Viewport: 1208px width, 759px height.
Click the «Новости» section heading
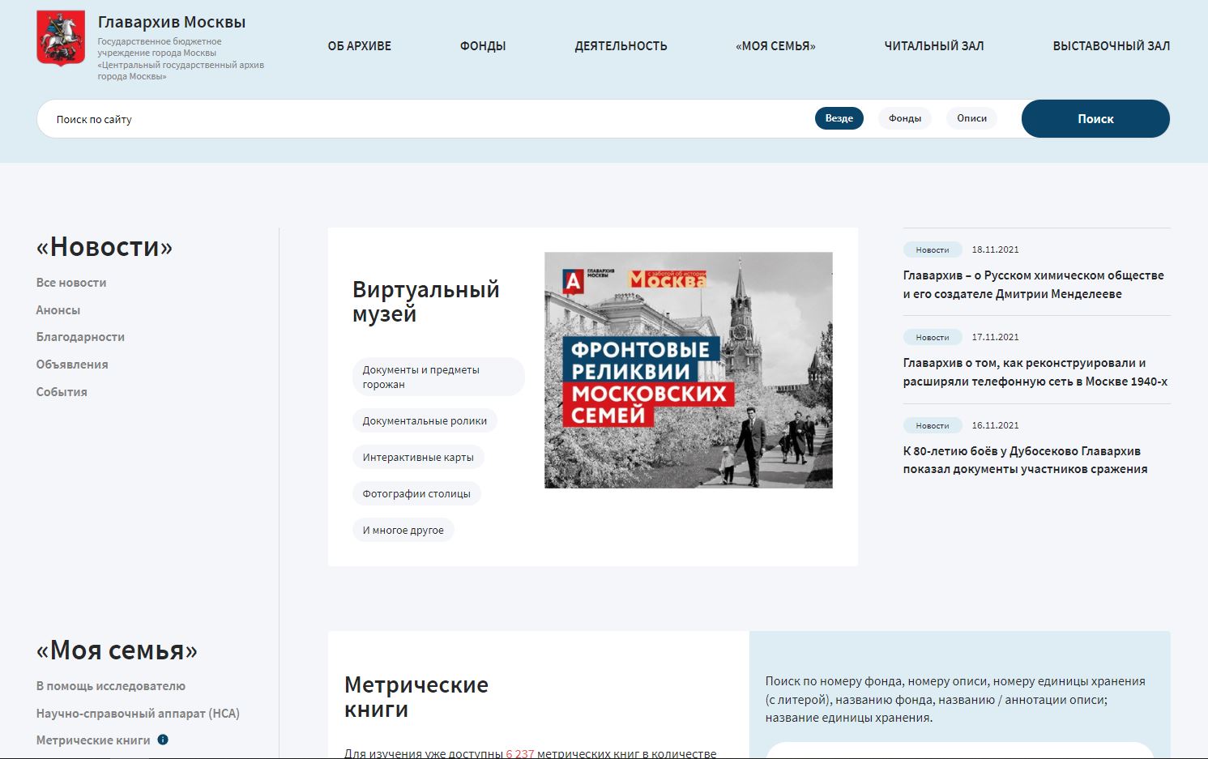(x=105, y=247)
